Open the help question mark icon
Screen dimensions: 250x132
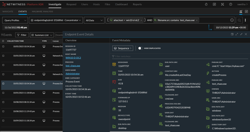[x=231, y=4]
